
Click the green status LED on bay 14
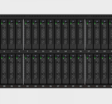(64, 23)
